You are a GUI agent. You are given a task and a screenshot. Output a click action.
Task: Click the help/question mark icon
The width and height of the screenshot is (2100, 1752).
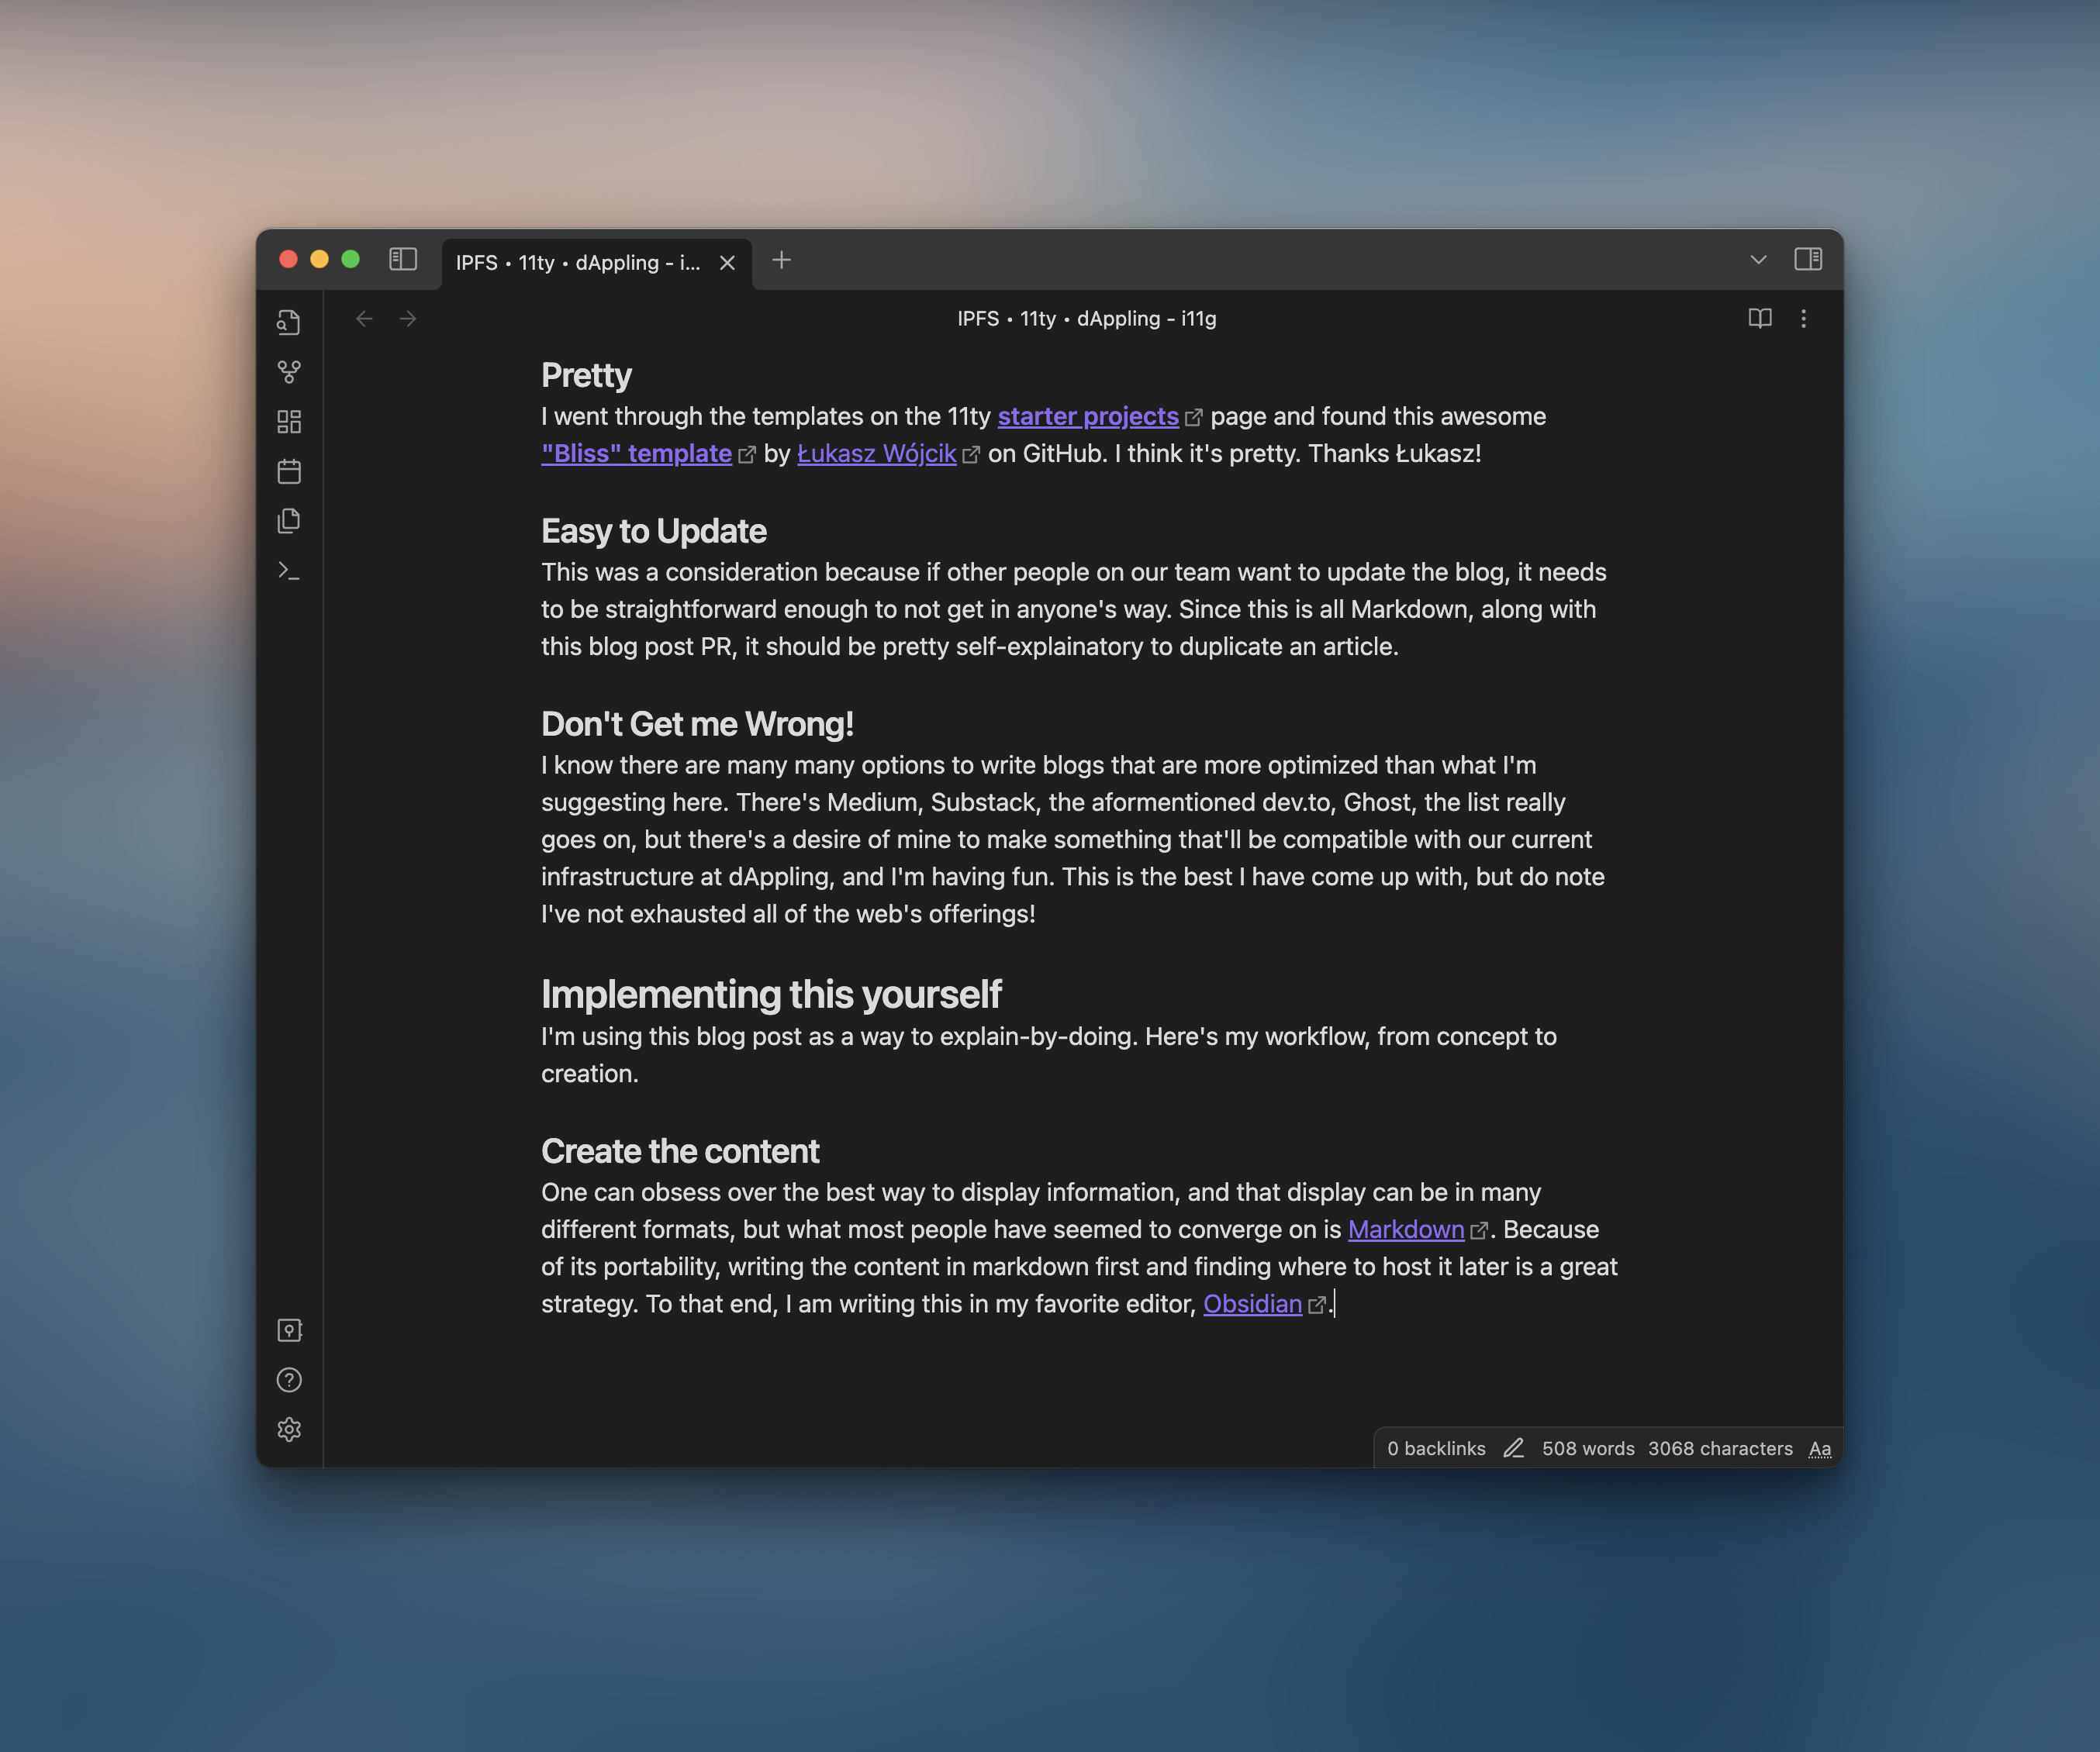(x=289, y=1379)
